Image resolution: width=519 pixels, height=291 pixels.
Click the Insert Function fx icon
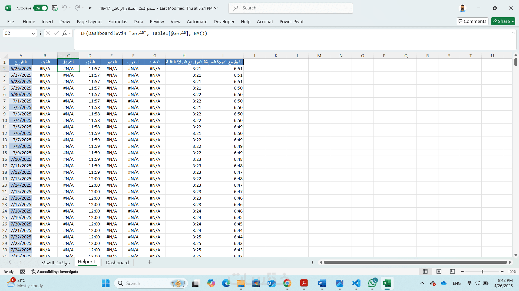click(64, 33)
